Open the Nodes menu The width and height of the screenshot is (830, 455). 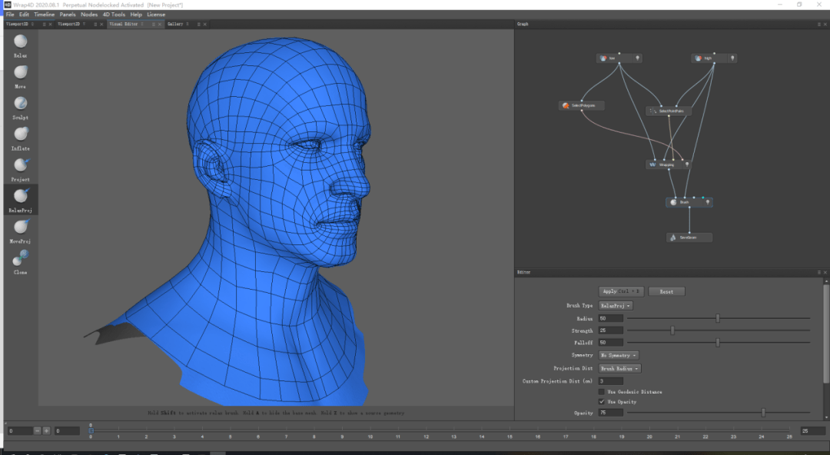click(x=89, y=15)
